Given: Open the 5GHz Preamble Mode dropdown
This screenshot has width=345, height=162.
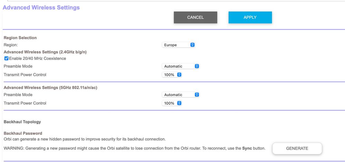Looking at the screenshot, I should [181, 95].
